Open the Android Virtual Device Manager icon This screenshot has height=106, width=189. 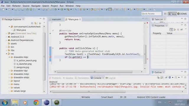(31, 9)
